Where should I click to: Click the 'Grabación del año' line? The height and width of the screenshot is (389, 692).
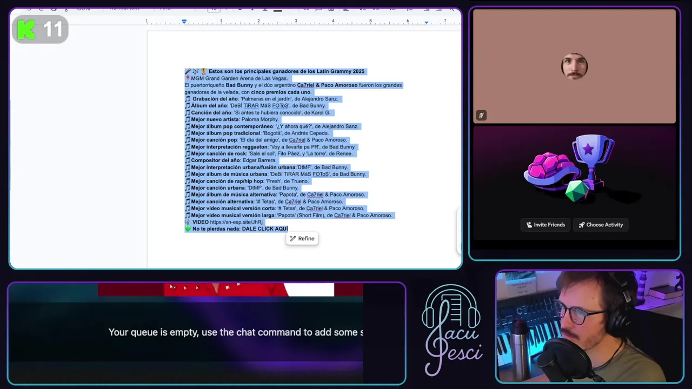[262, 99]
